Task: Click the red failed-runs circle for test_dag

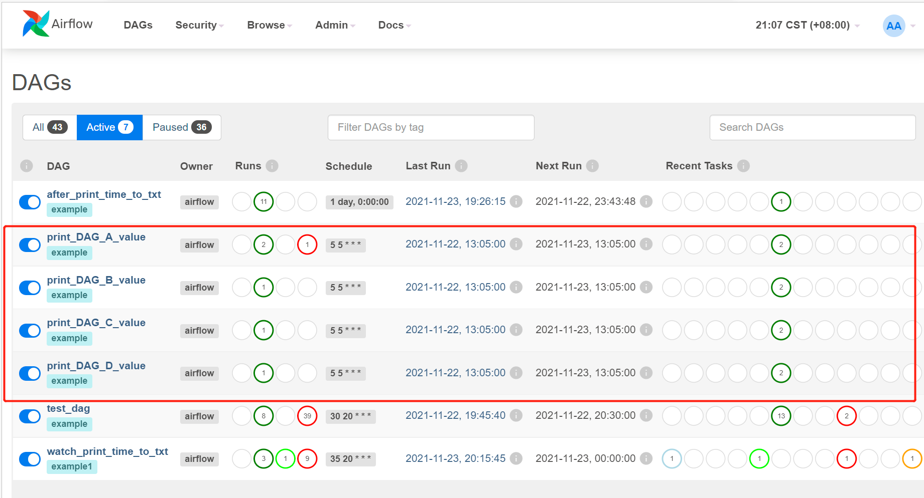Action: click(x=307, y=416)
